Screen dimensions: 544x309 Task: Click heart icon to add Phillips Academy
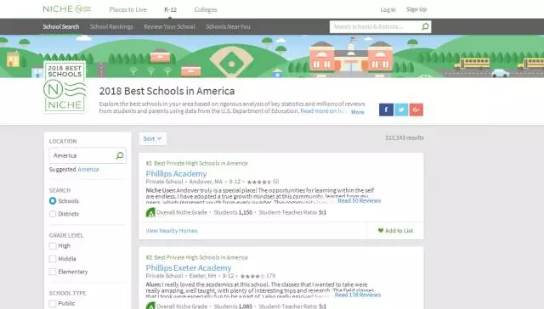tap(381, 231)
